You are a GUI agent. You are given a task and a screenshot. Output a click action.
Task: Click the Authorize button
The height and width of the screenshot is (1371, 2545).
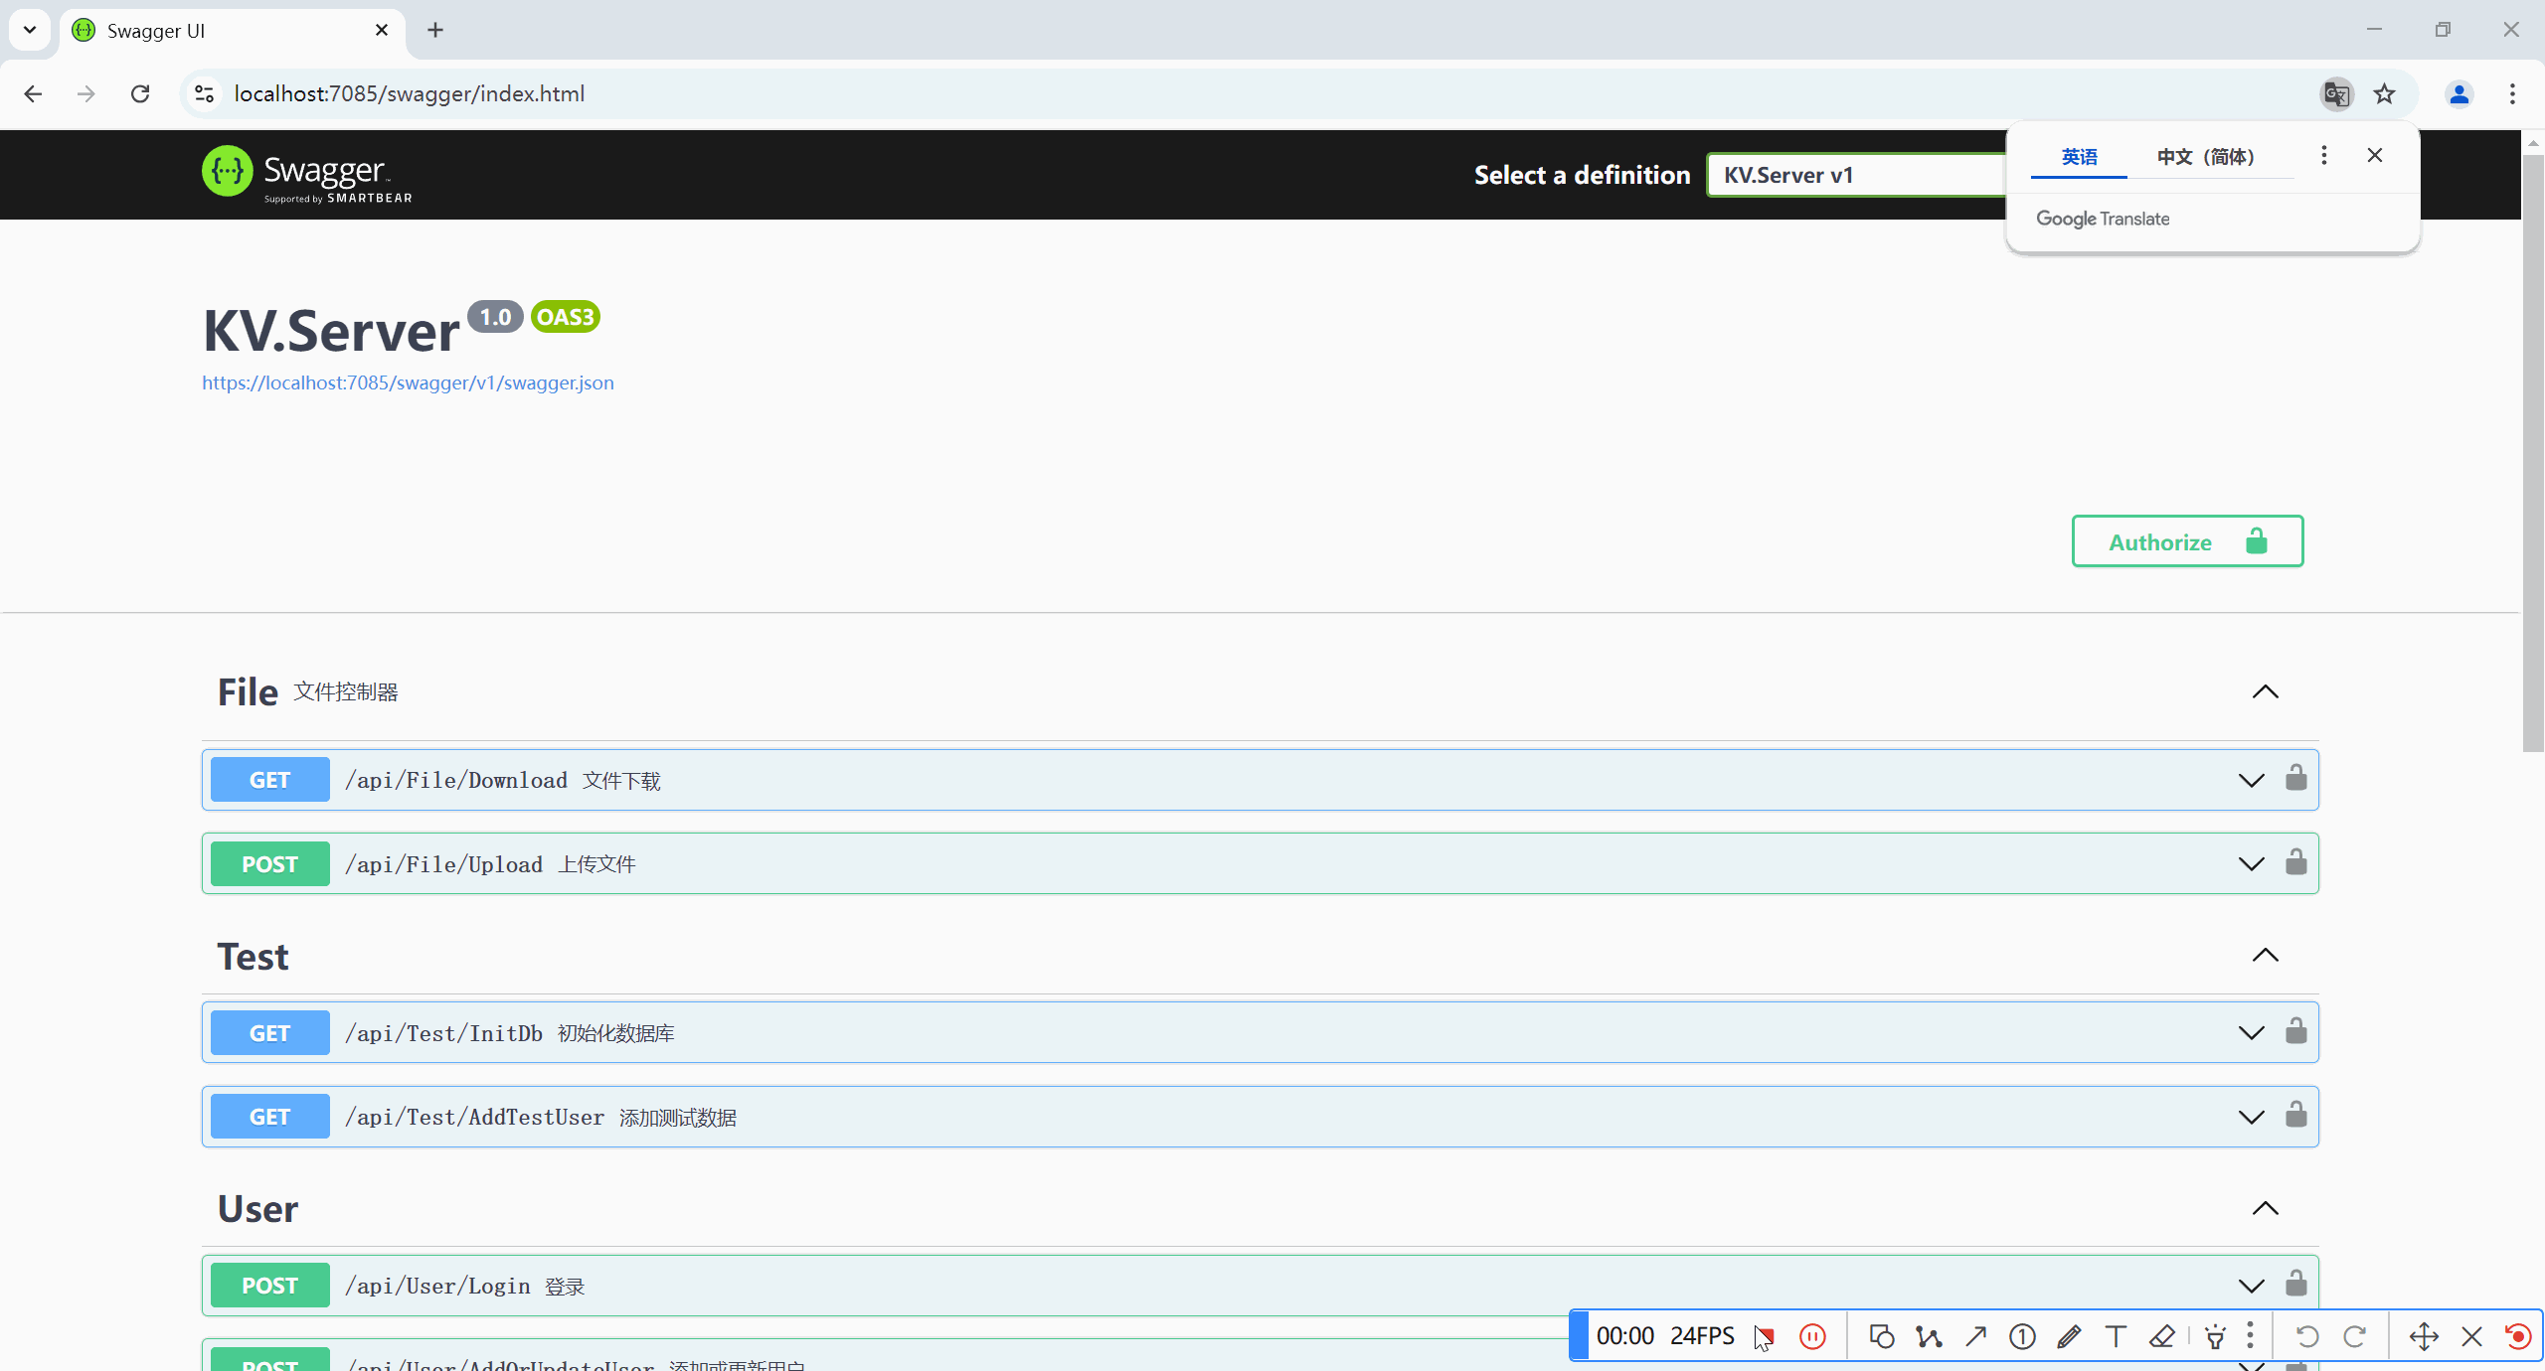[2187, 541]
